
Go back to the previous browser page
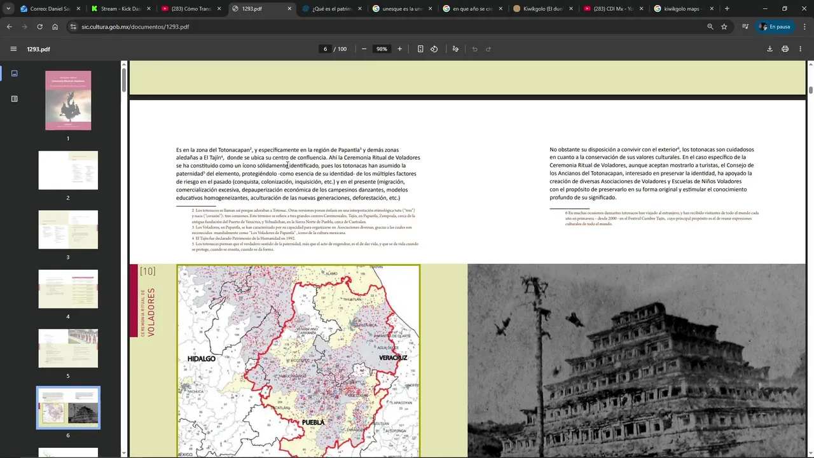[9, 27]
